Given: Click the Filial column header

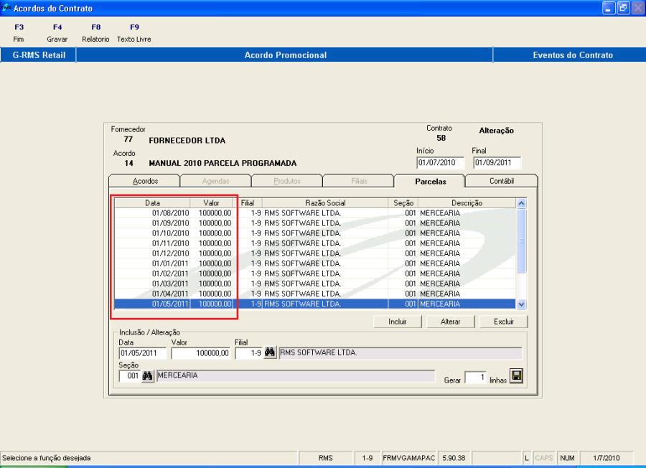Looking at the screenshot, I should tap(248, 203).
